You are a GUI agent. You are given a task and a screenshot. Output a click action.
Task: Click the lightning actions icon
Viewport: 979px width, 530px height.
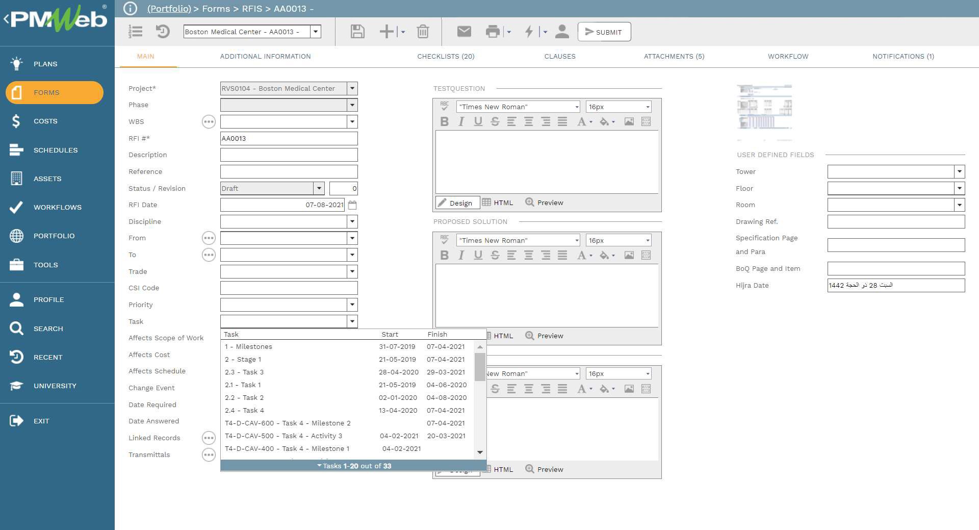point(529,32)
